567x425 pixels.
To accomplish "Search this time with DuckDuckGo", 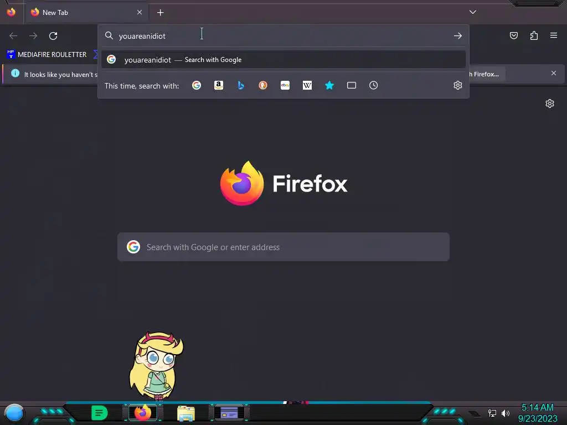I will coord(263,85).
